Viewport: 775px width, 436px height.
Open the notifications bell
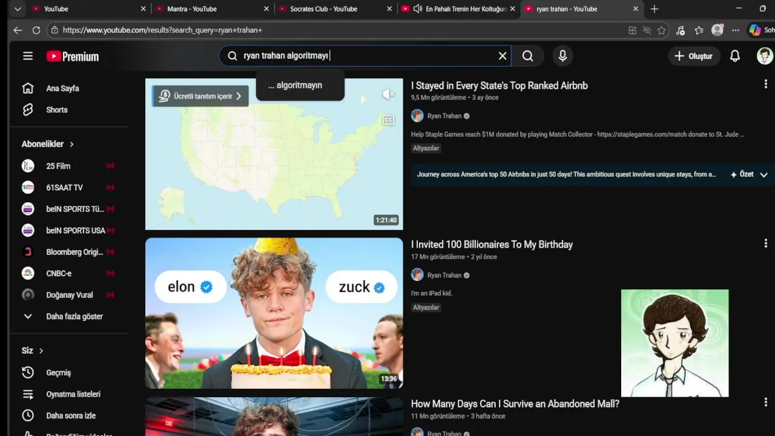(x=735, y=56)
